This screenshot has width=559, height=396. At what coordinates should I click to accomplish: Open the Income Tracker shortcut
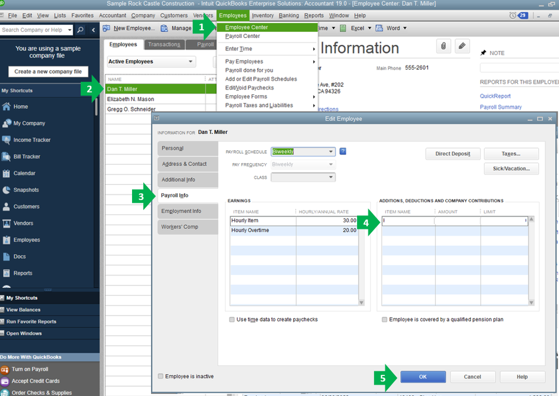(26, 140)
